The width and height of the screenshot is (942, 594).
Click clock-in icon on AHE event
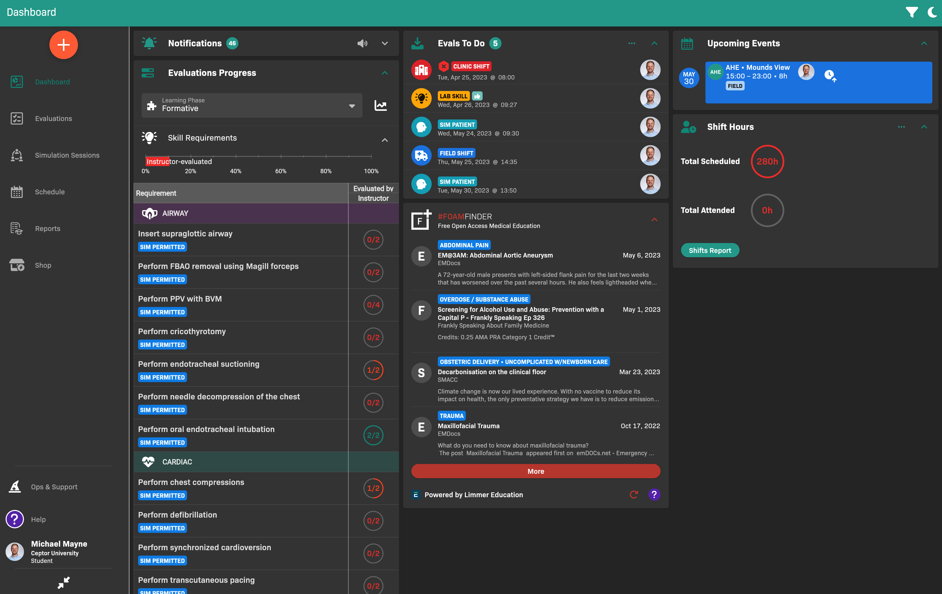830,75
